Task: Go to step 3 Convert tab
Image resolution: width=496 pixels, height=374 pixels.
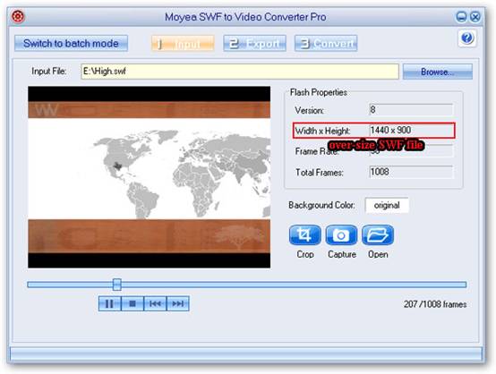Action: coord(326,43)
